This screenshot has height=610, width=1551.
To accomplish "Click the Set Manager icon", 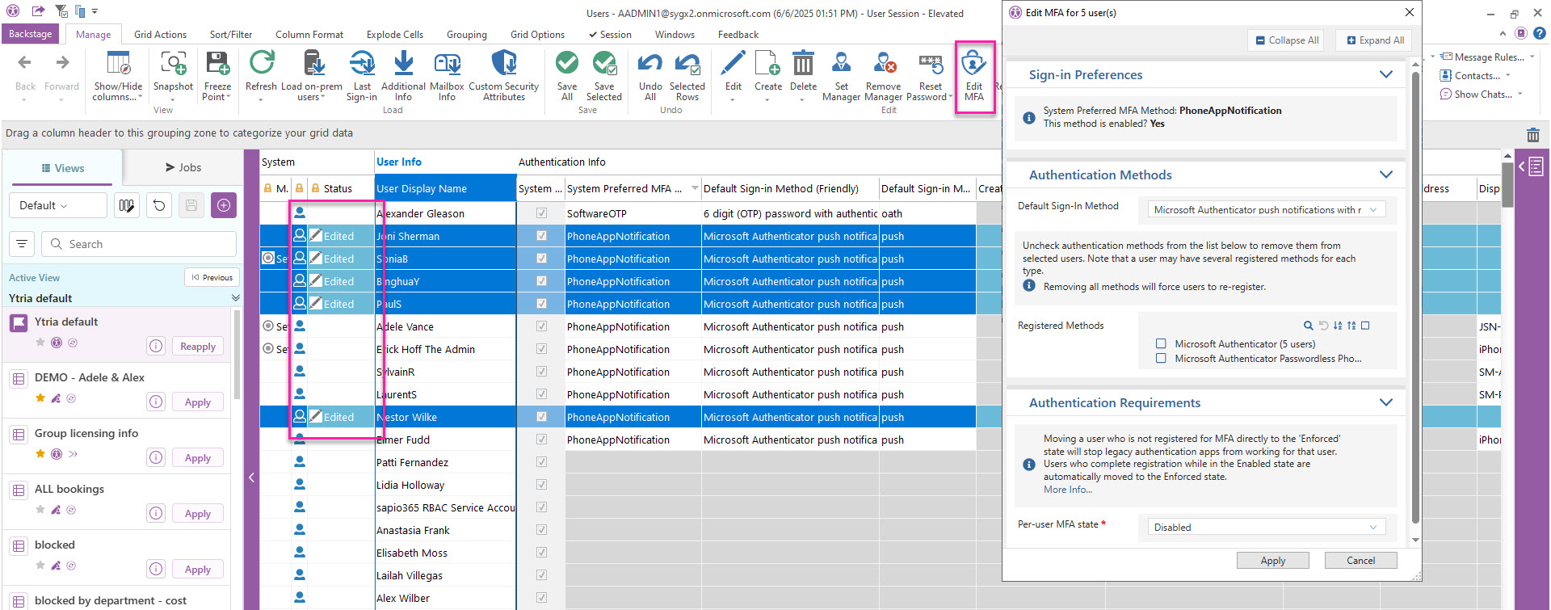I will click(841, 66).
